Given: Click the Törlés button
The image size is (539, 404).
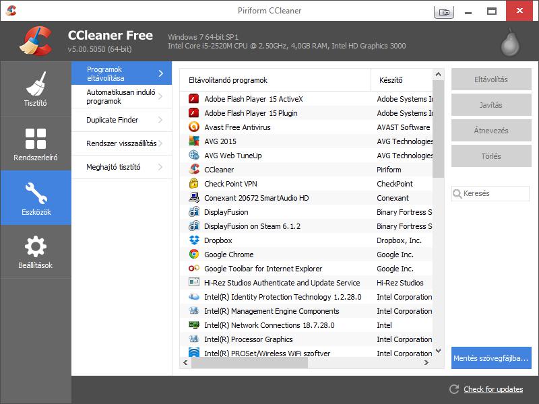Looking at the screenshot, I should 491,156.
